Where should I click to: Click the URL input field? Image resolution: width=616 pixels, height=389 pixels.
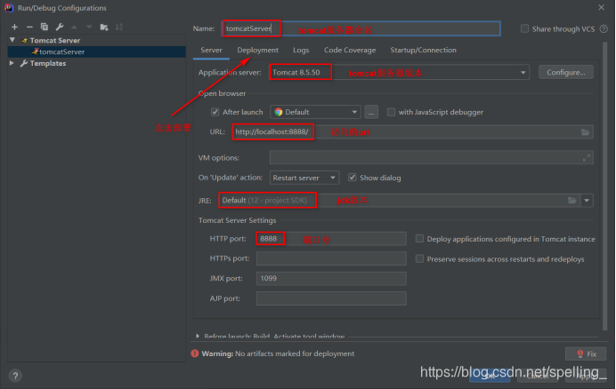click(x=412, y=132)
